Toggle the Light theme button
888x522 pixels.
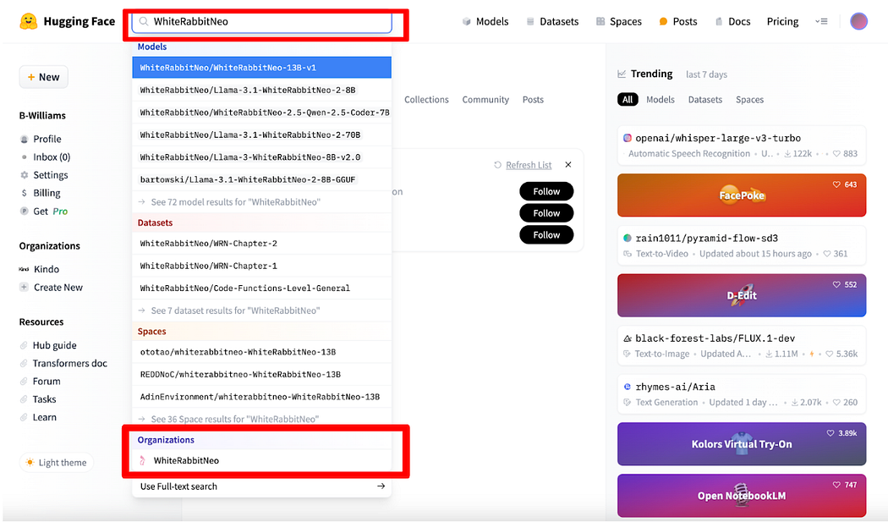tap(56, 463)
